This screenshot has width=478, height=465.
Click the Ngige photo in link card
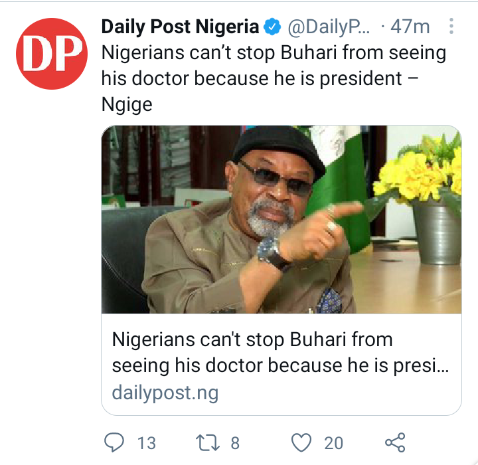point(281,219)
